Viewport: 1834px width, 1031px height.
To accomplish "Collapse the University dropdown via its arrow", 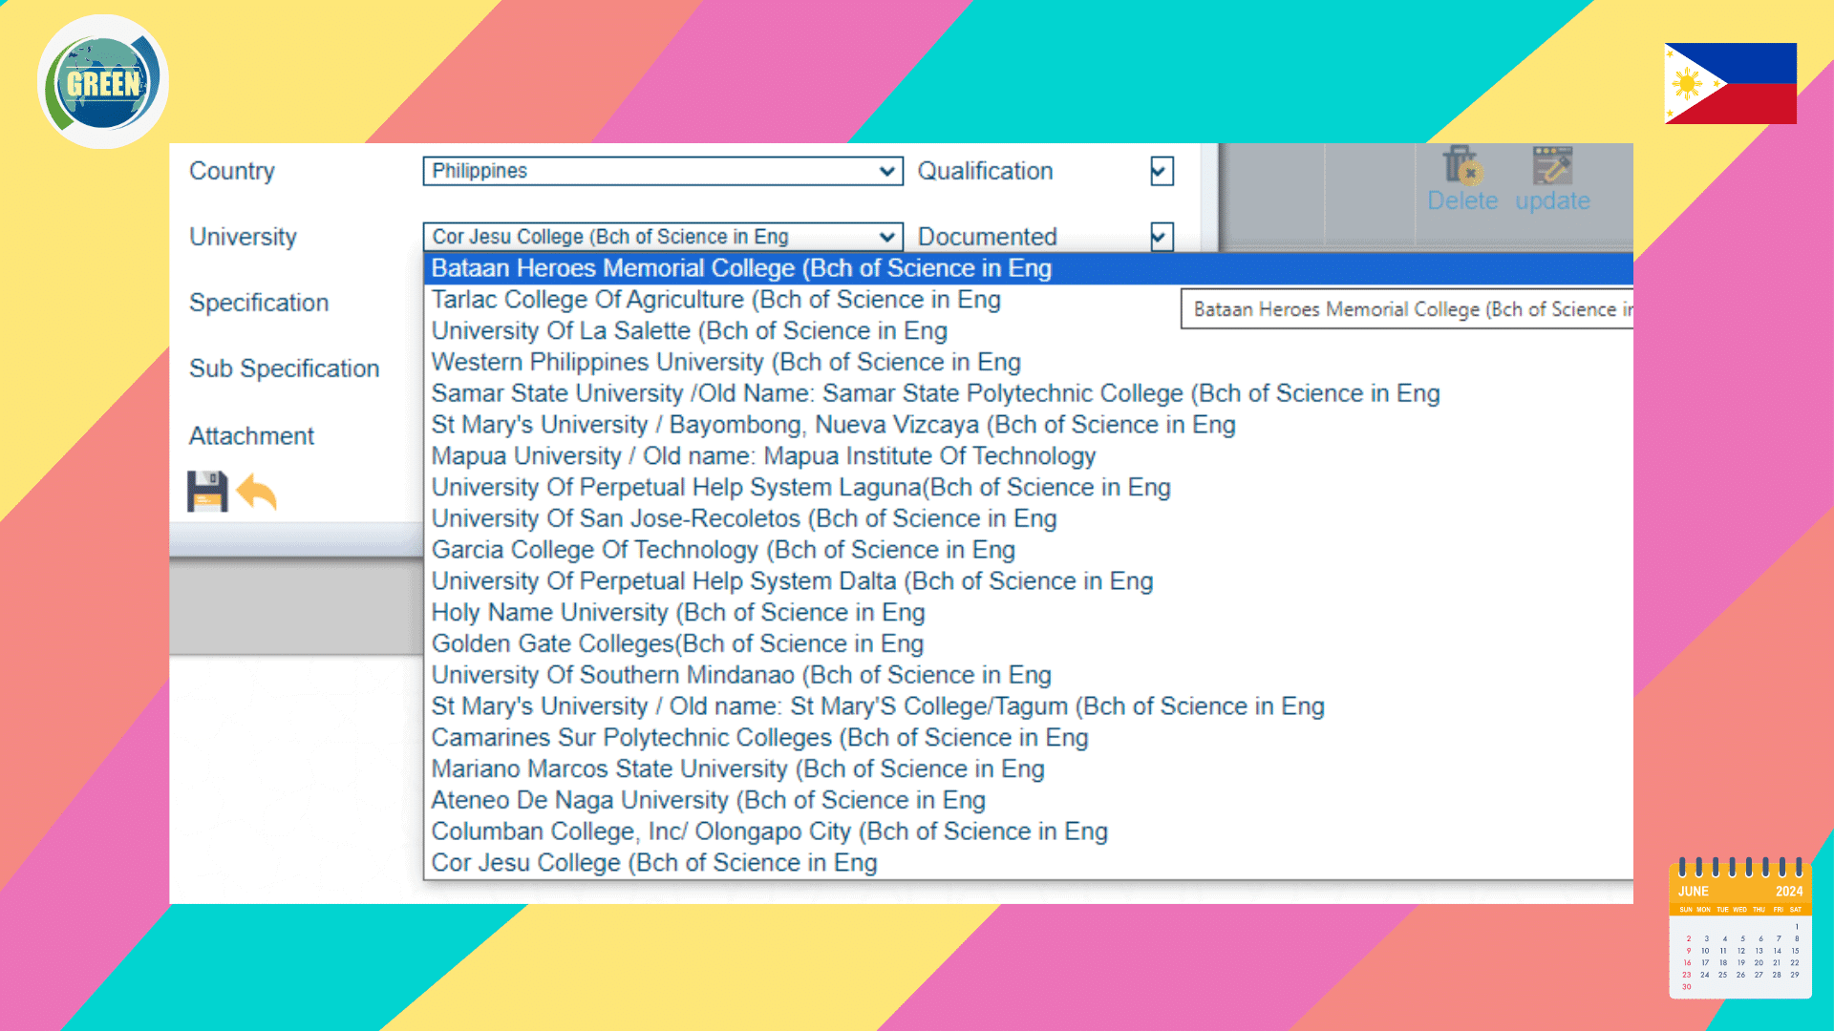I will (887, 237).
